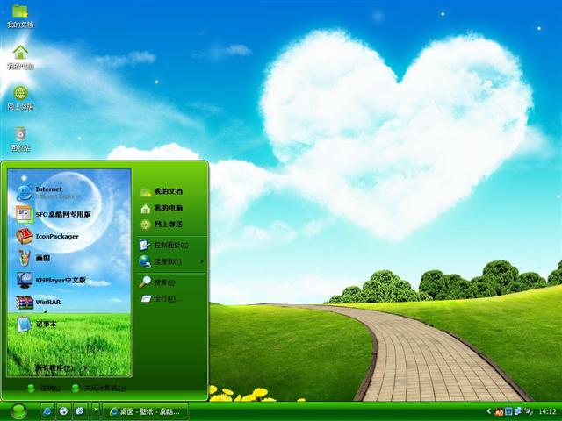Select the 网上邻居 desktop icon

[20, 97]
